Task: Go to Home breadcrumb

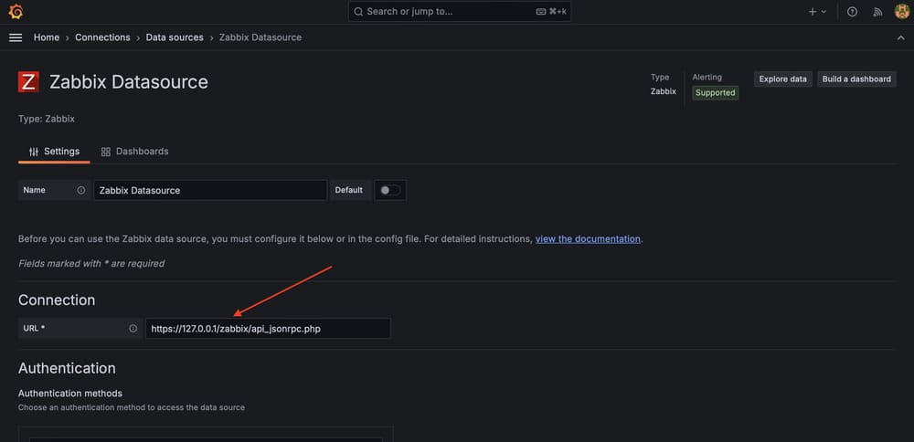Action: (47, 37)
